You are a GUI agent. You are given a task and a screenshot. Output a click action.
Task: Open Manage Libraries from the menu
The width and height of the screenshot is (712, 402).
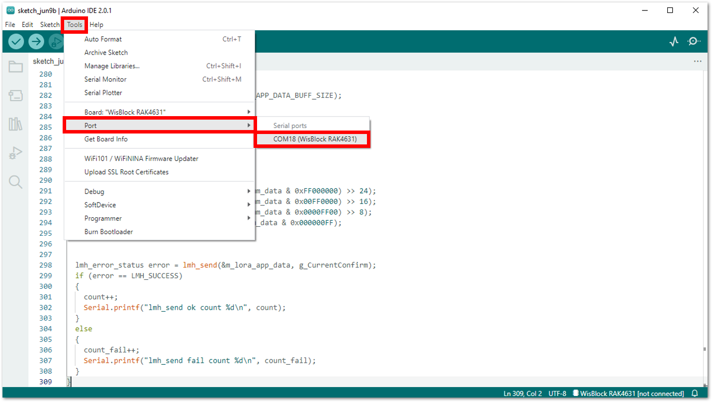tap(160, 66)
